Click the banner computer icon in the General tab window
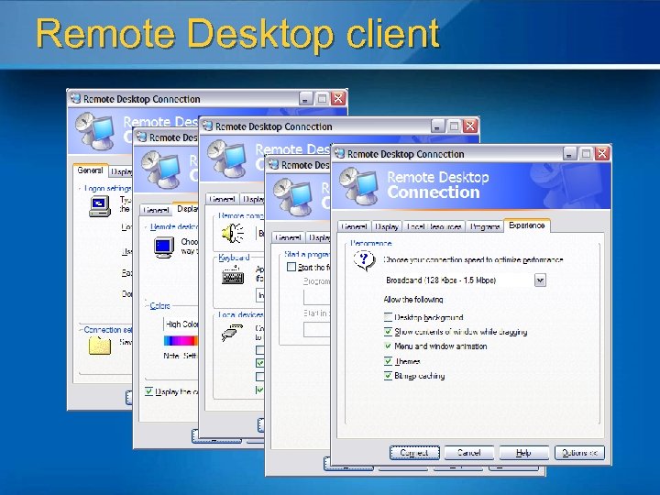Screen dimensions: 660x495 point(94,131)
